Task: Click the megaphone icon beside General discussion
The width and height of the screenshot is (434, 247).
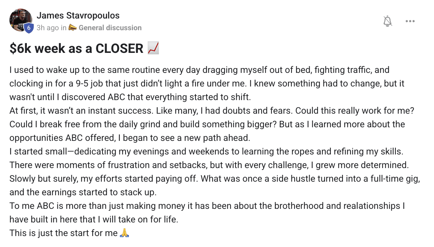Action: 73,28
